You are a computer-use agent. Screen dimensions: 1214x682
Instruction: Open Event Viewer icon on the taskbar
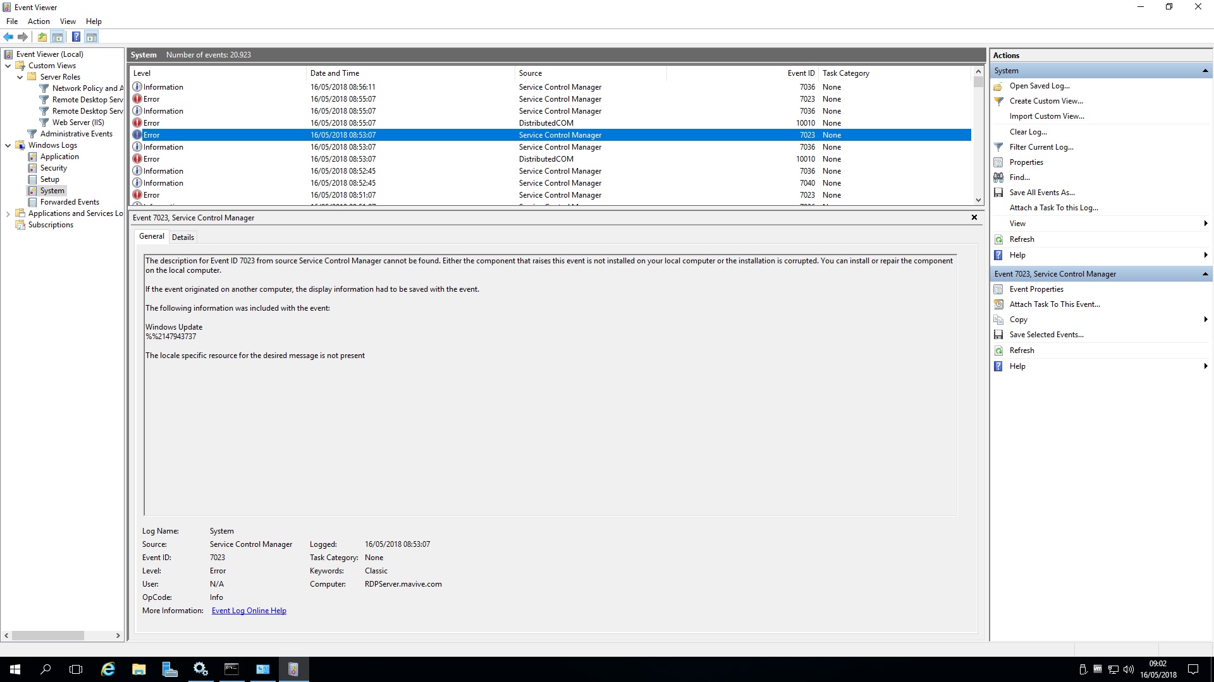(x=293, y=669)
